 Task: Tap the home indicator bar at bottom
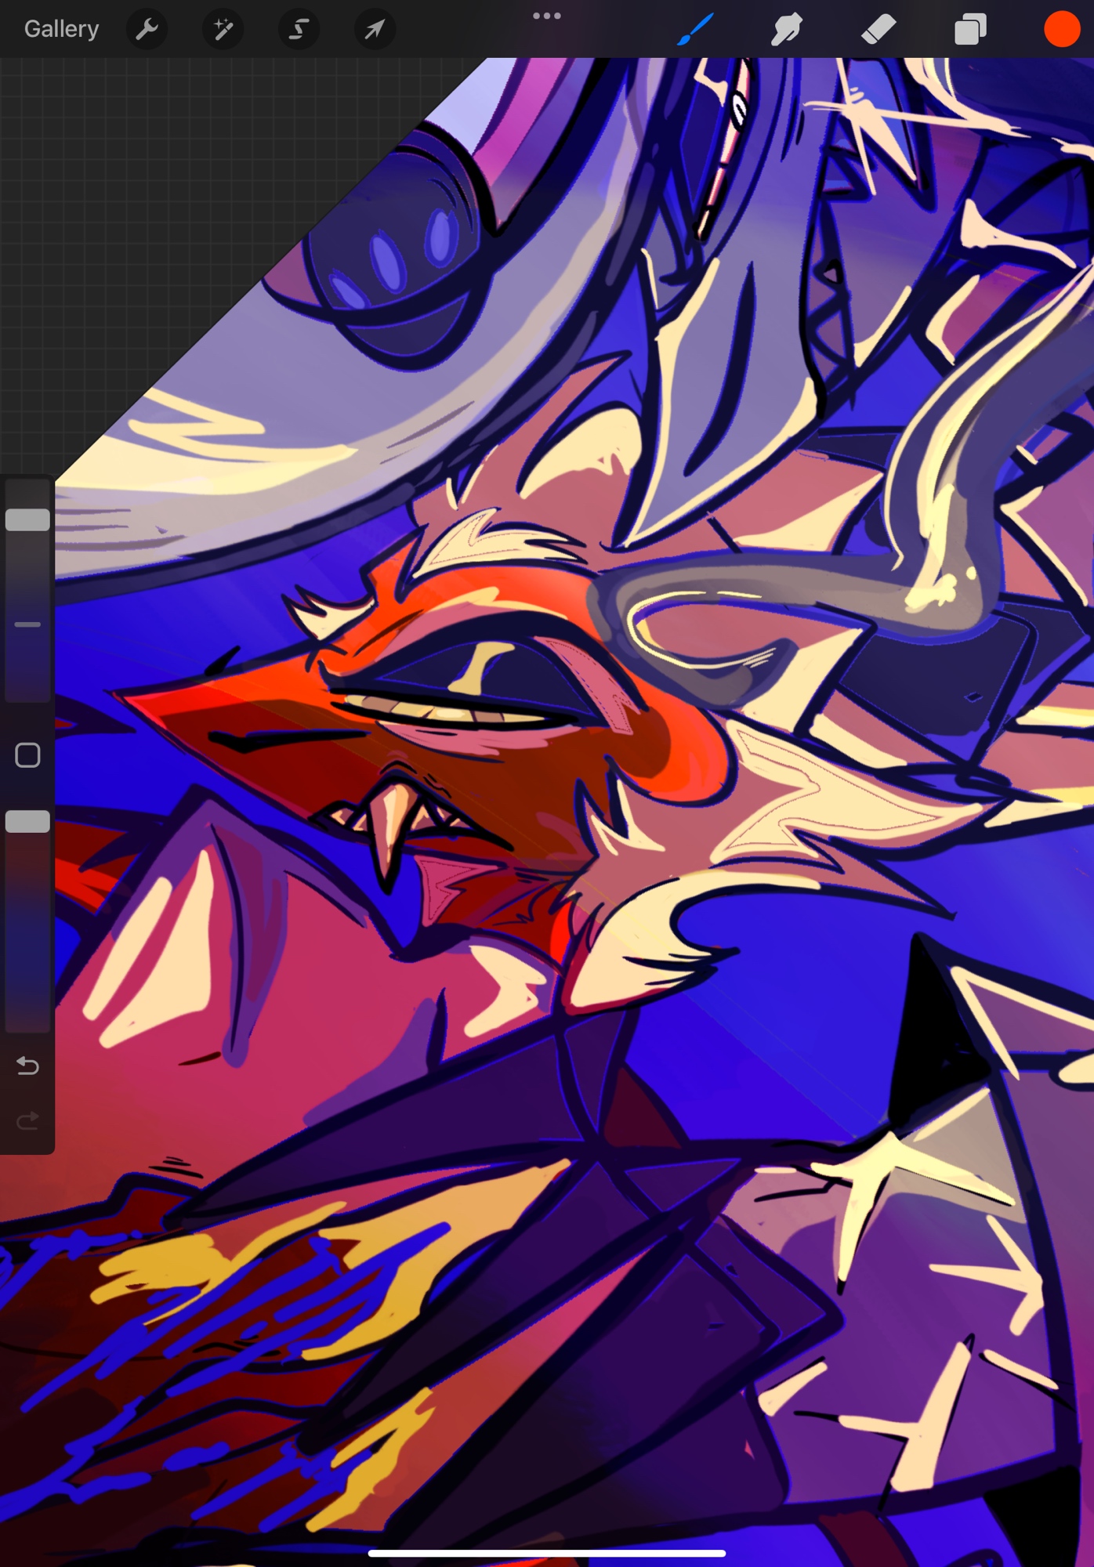point(546,1552)
